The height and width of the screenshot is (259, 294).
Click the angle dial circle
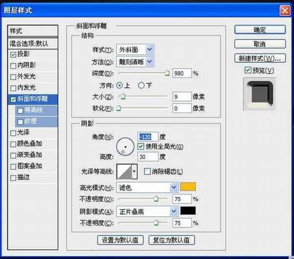tap(125, 146)
